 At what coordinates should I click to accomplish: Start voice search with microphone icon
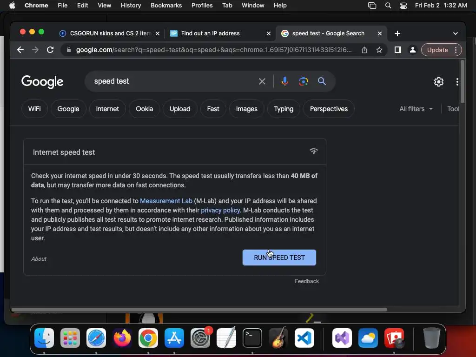[284, 81]
